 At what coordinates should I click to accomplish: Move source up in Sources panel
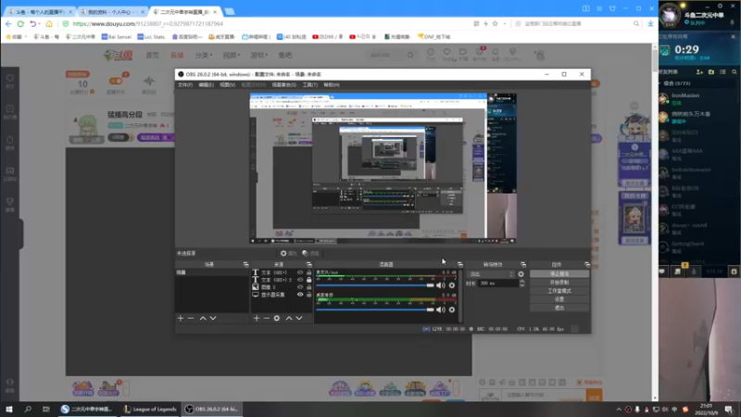289,318
